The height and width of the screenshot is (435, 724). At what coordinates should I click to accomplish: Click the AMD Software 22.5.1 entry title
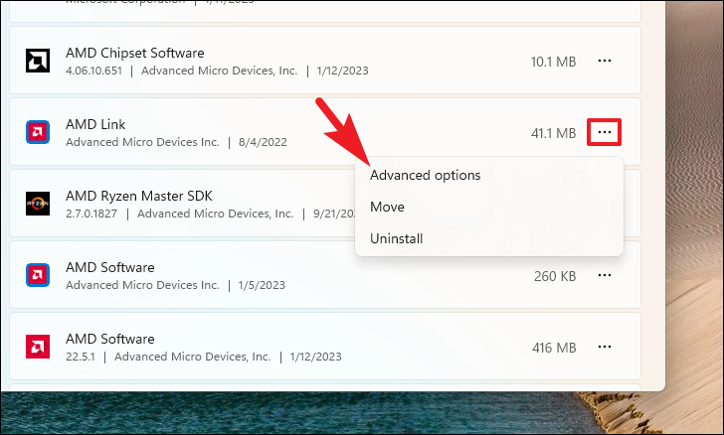109,339
